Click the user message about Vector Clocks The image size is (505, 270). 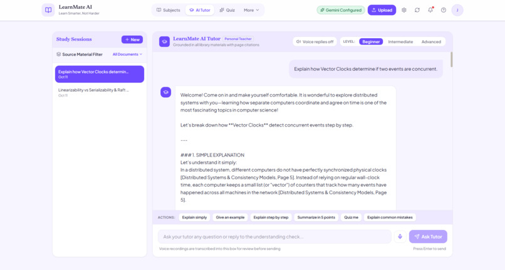365,69
